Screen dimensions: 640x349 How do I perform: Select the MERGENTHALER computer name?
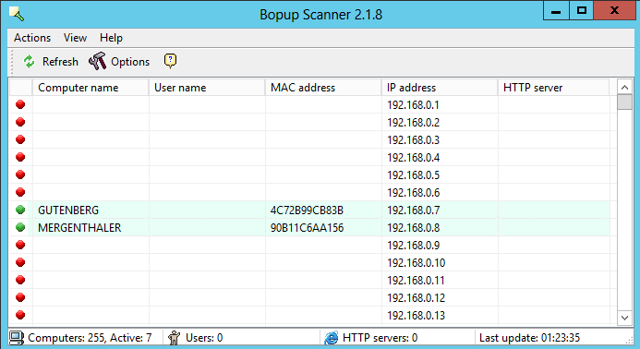tap(79, 227)
